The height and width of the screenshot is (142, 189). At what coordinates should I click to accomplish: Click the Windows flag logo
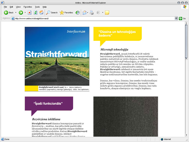[x=185, y=7]
